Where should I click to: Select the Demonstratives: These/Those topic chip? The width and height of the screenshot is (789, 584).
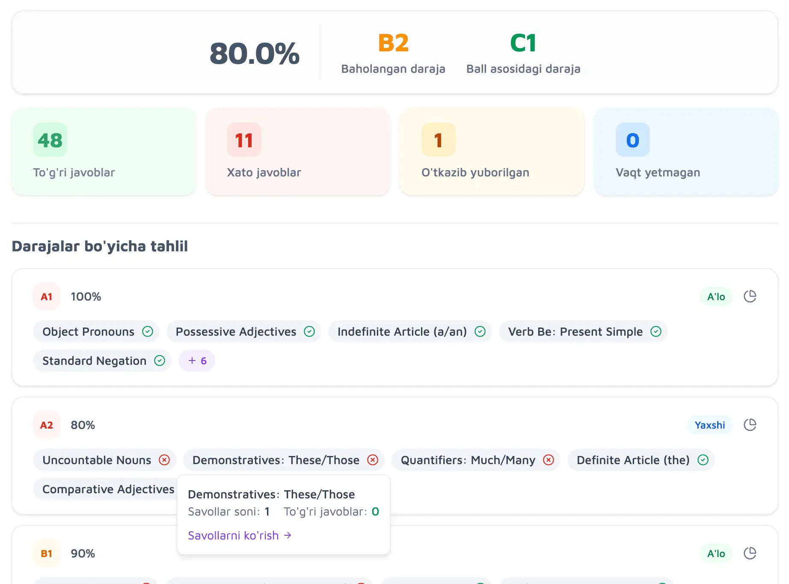[x=284, y=460]
